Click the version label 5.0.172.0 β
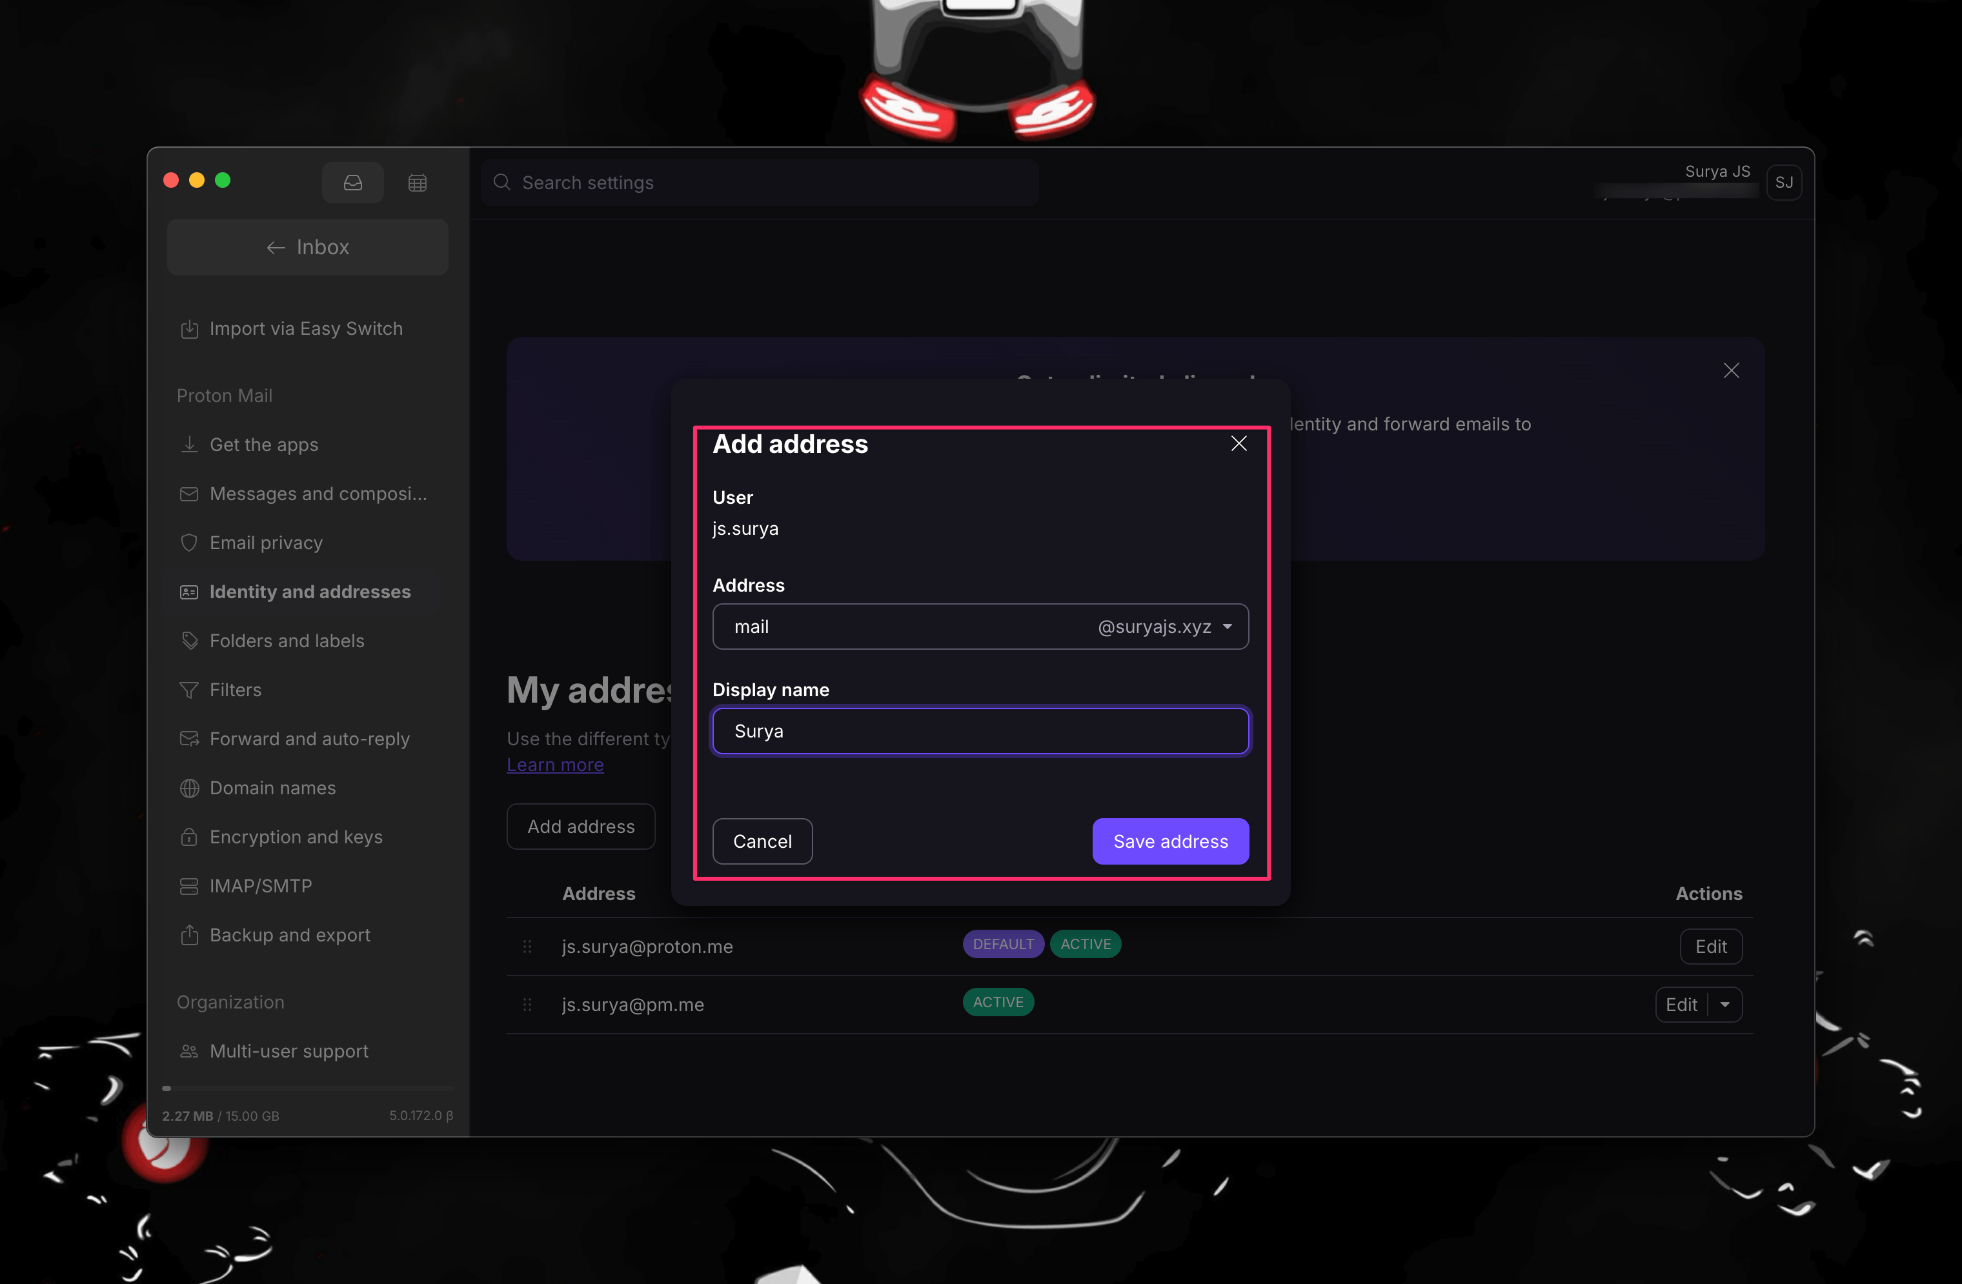1962x1284 pixels. pyautogui.click(x=421, y=1115)
